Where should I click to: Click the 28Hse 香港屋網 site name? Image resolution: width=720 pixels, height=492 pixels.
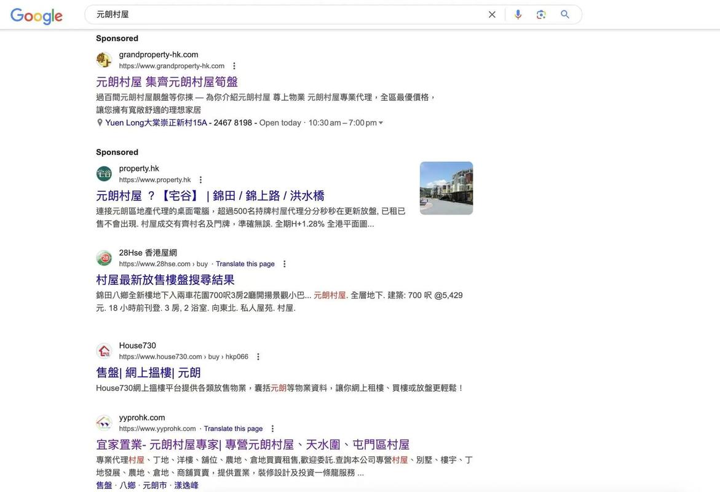[148, 253]
